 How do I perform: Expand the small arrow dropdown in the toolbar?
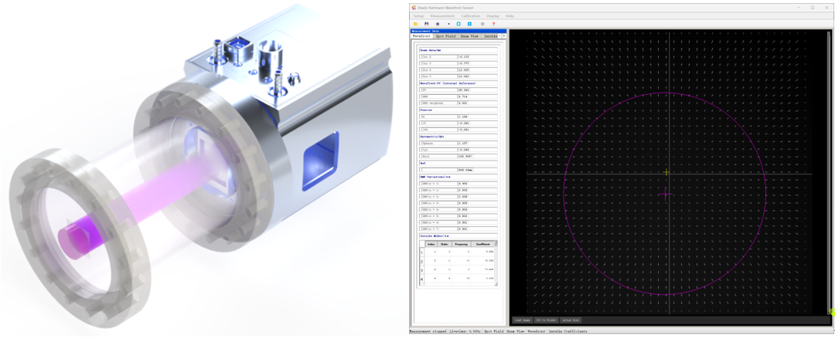[448, 24]
